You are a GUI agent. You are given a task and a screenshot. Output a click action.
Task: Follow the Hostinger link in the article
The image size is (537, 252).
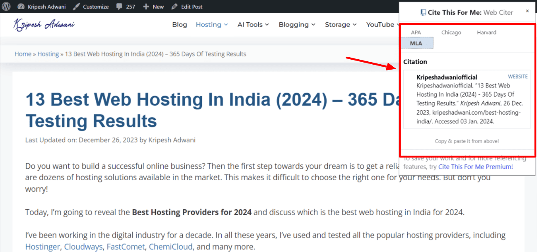[x=43, y=247]
